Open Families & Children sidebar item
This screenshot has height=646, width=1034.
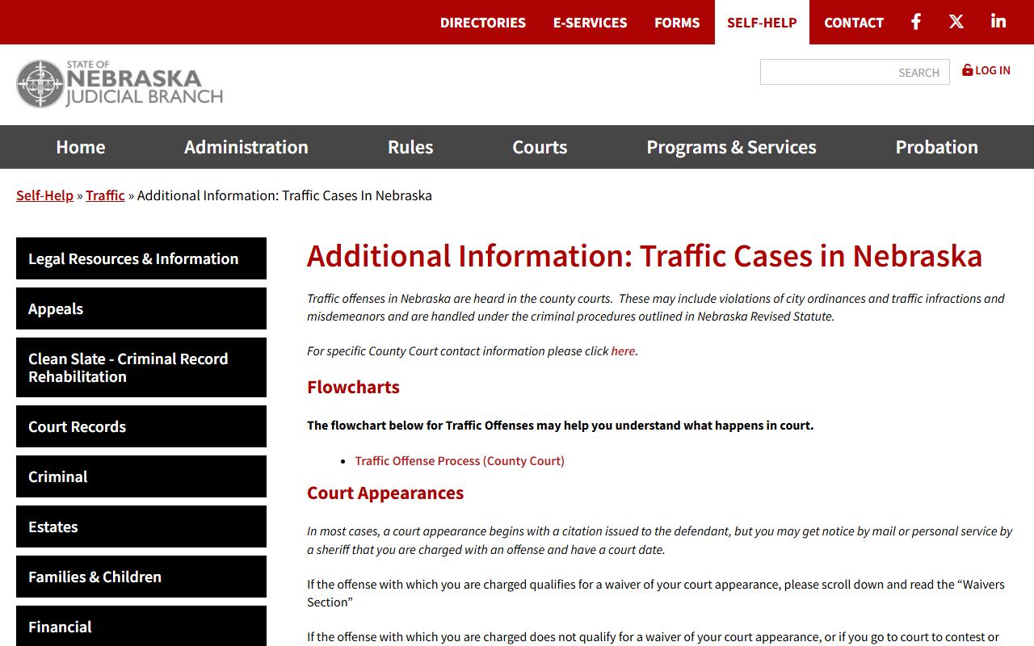coord(141,577)
